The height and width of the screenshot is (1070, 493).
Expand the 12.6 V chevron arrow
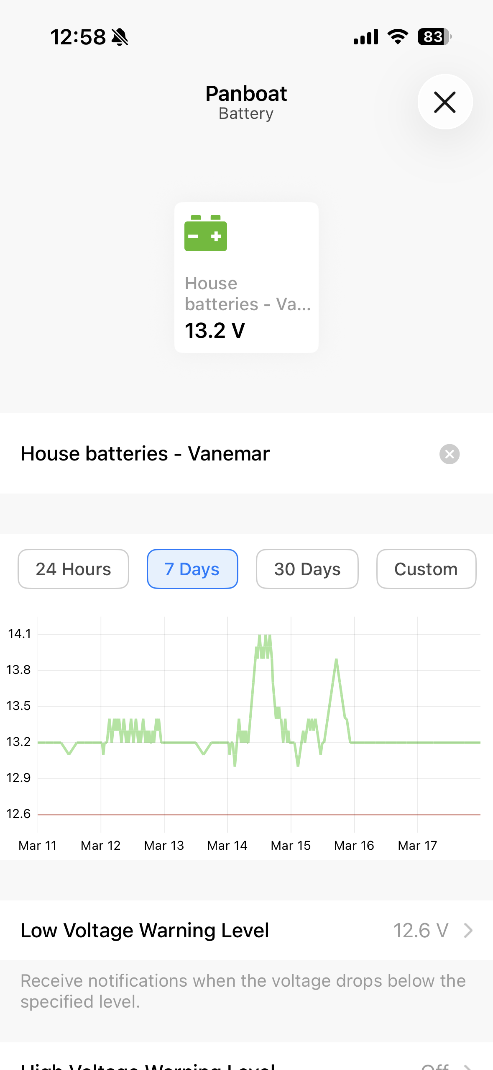coord(468,931)
